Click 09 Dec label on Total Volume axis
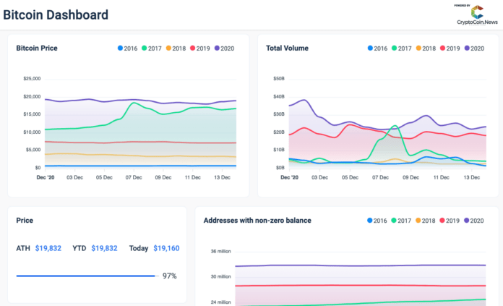This screenshot has height=306, width=503. coord(411,177)
